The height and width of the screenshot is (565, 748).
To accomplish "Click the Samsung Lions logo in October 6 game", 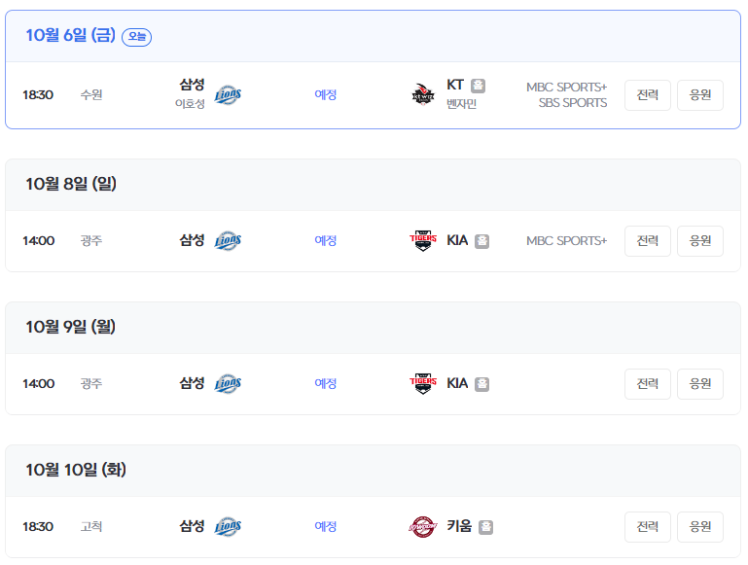I will (228, 94).
